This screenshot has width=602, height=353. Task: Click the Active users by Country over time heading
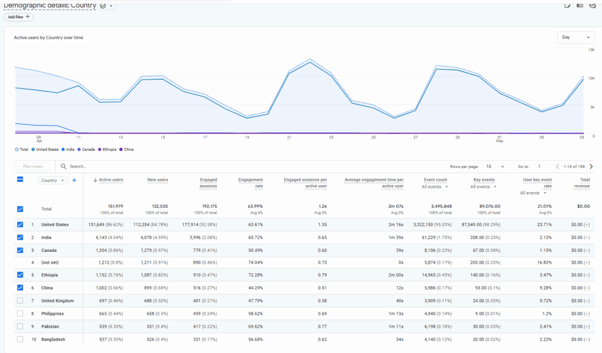[x=48, y=38]
